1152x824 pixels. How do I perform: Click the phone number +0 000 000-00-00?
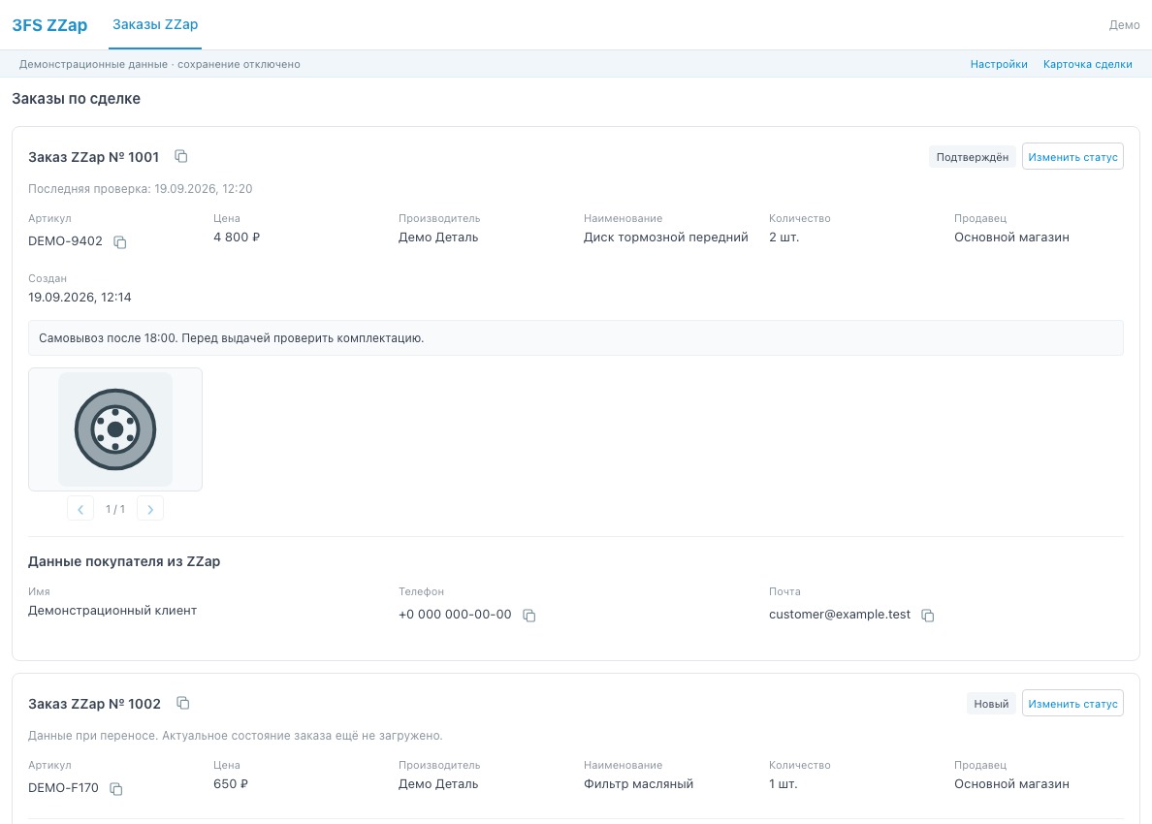455,614
